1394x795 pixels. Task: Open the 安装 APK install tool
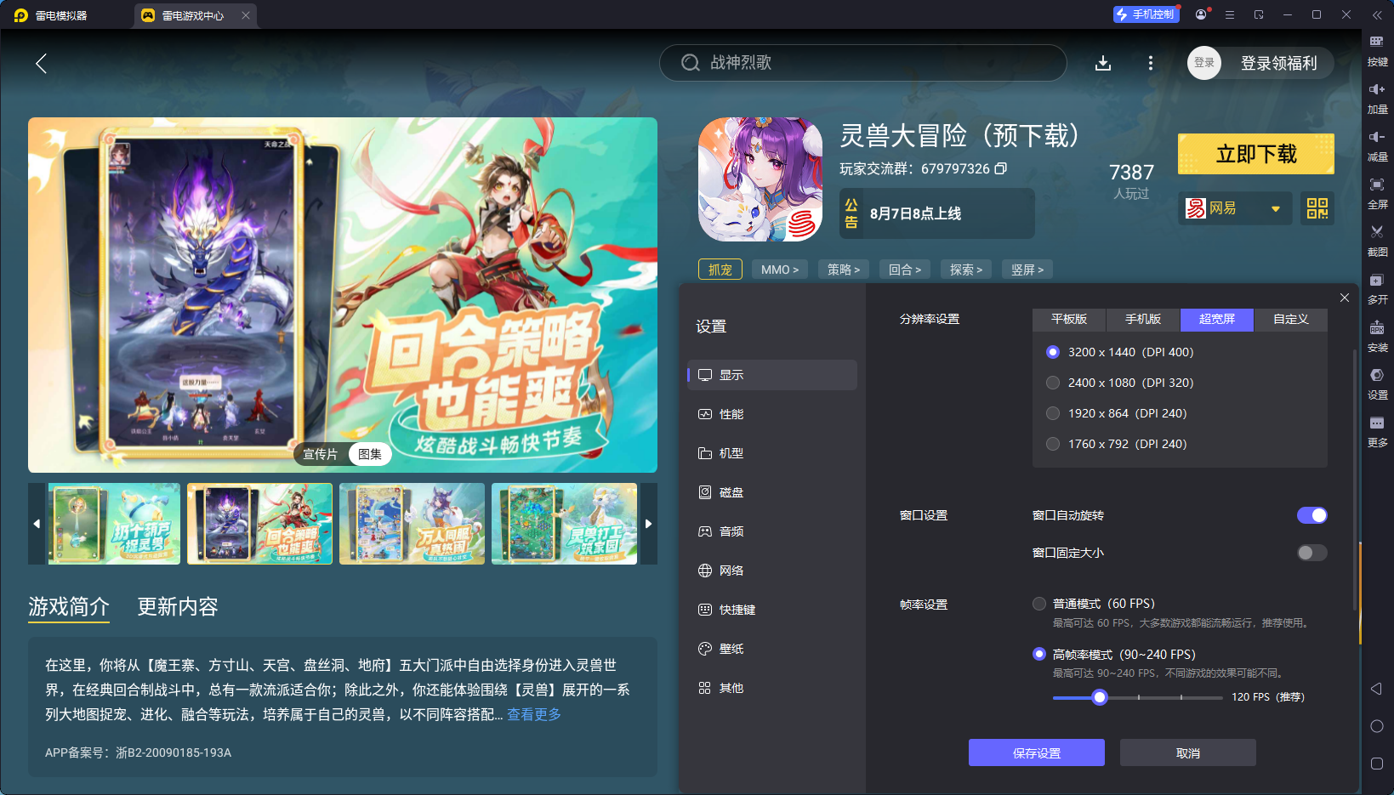[x=1377, y=337]
